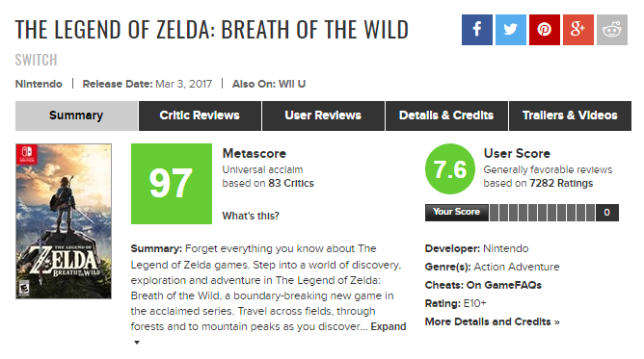
Task: Click the small arrow below the summary
Action: coord(137,343)
